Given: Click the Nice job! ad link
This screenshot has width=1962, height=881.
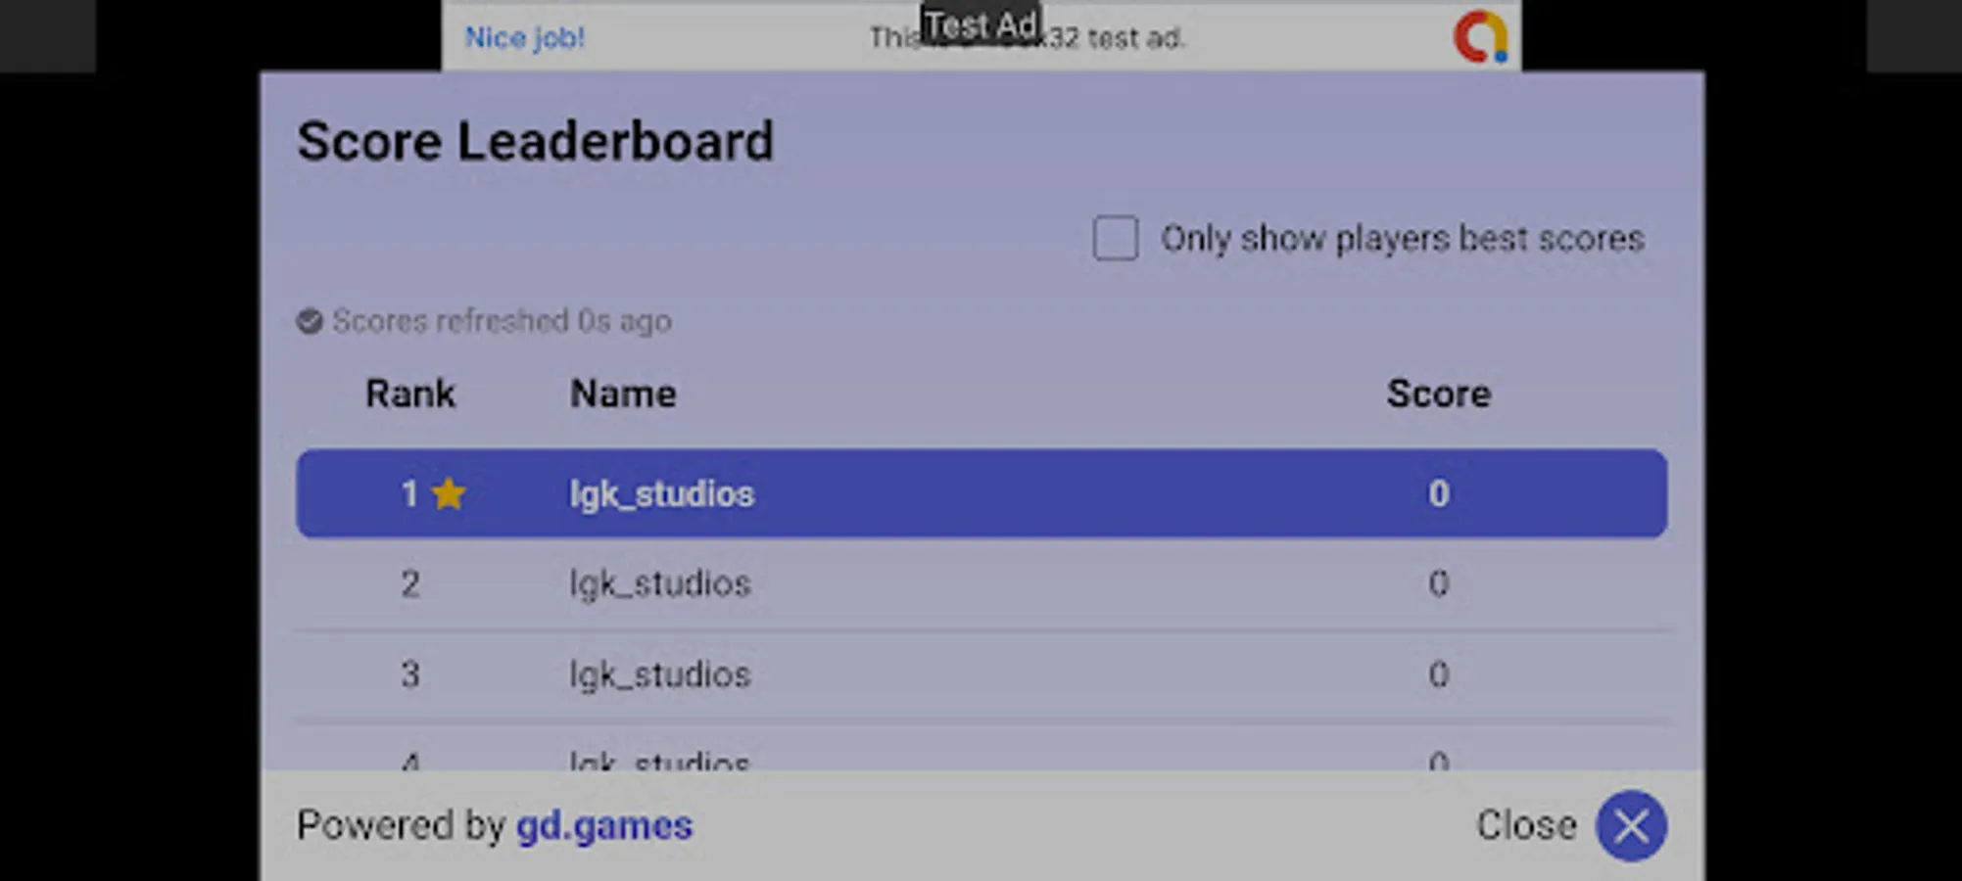Looking at the screenshot, I should point(524,38).
